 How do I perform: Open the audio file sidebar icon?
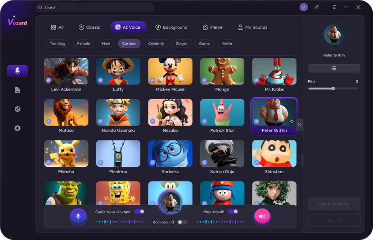click(18, 90)
